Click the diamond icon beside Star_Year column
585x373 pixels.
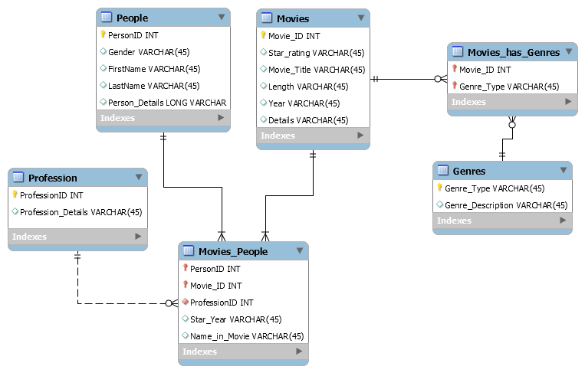tap(186, 318)
